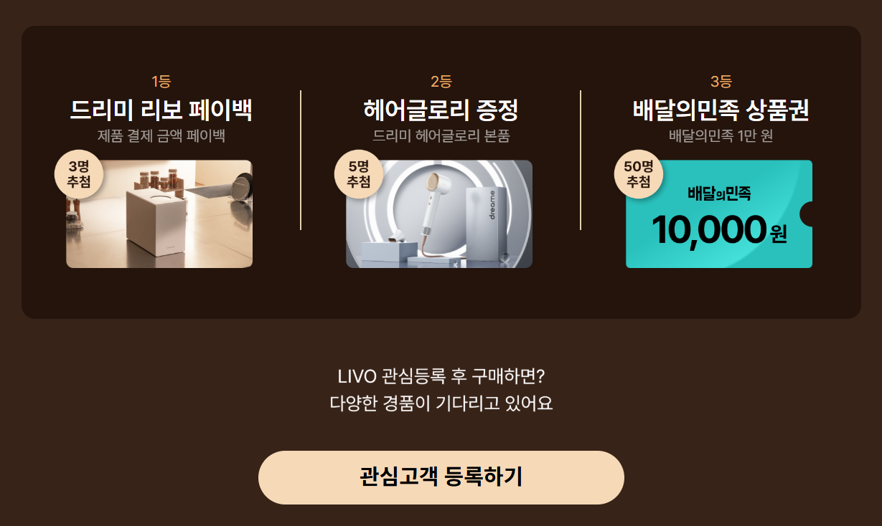Click the 헤어글로리 증정 heading
Image resolution: width=882 pixels, height=526 pixels.
(x=441, y=111)
